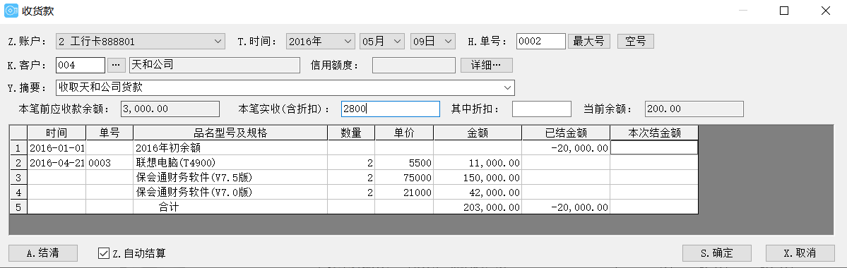Click the customer name field 天和公司
This screenshot has height=268, width=847.
click(x=215, y=65)
